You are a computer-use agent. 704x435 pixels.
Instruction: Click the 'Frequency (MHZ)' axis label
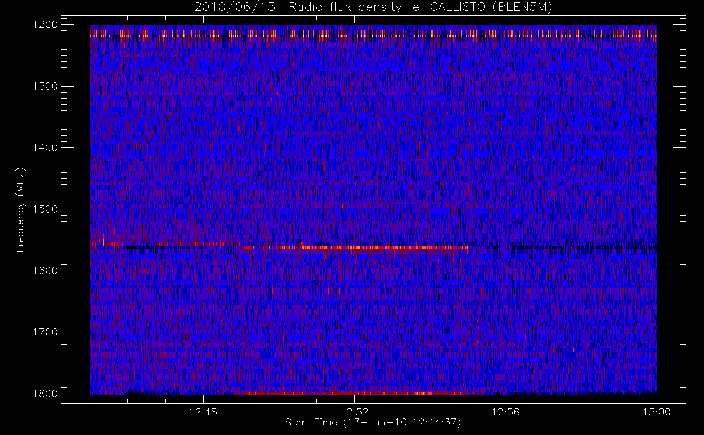[x=20, y=210]
